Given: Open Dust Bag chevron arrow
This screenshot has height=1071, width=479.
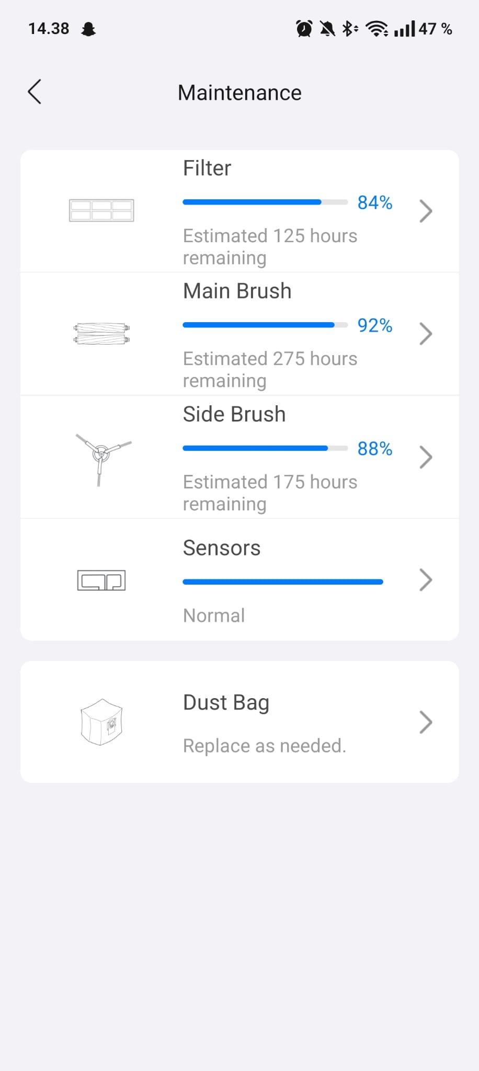Looking at the screenshot, I should (426, 722).
